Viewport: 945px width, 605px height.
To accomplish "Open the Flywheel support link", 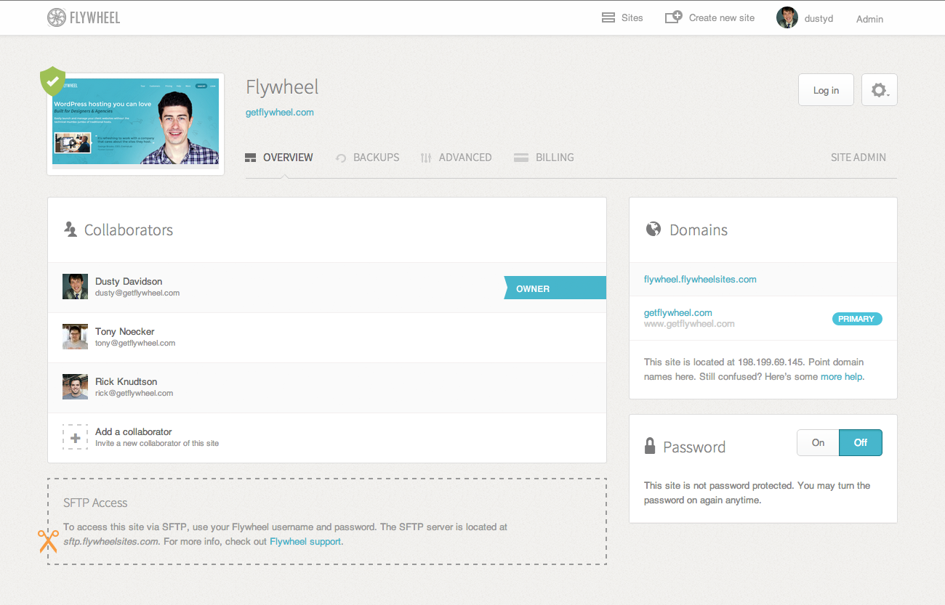I will [x=305, y=542].
